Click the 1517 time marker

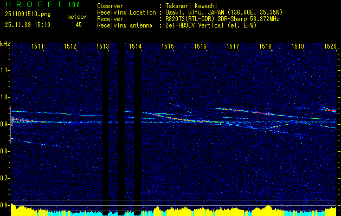click(233, 46)
